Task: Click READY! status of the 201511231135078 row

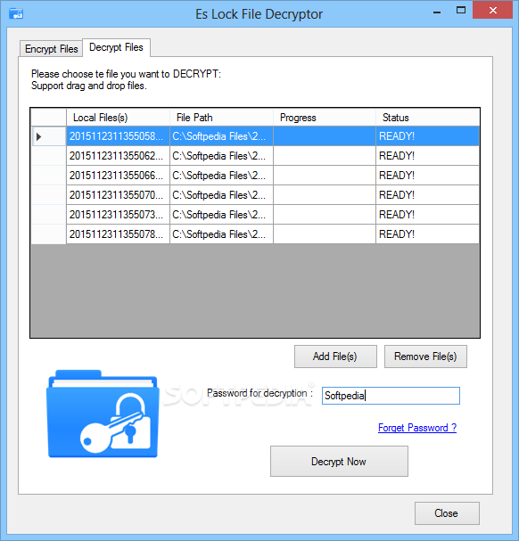Action: point(427,234)
